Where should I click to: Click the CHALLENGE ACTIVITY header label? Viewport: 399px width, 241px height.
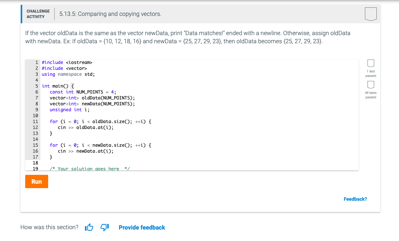(38, 14)
